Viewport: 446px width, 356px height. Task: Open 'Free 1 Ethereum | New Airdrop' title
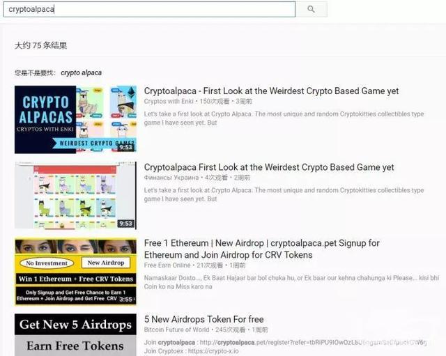[262, 249]
